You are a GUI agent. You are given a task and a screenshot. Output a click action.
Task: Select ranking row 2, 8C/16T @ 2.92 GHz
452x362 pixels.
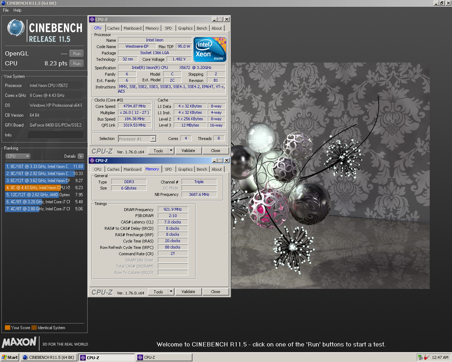(x=44, y=174)
